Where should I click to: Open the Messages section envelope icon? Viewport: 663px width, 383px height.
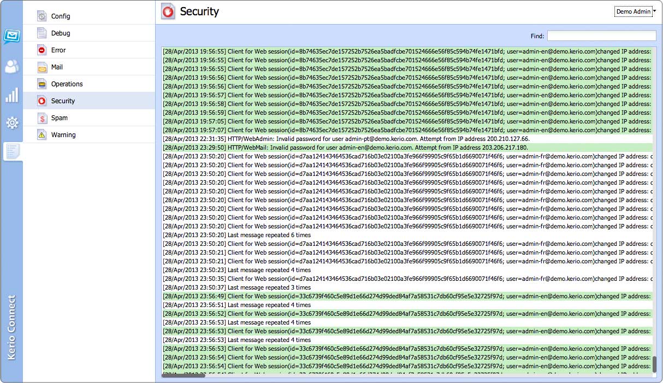point(11,37)
